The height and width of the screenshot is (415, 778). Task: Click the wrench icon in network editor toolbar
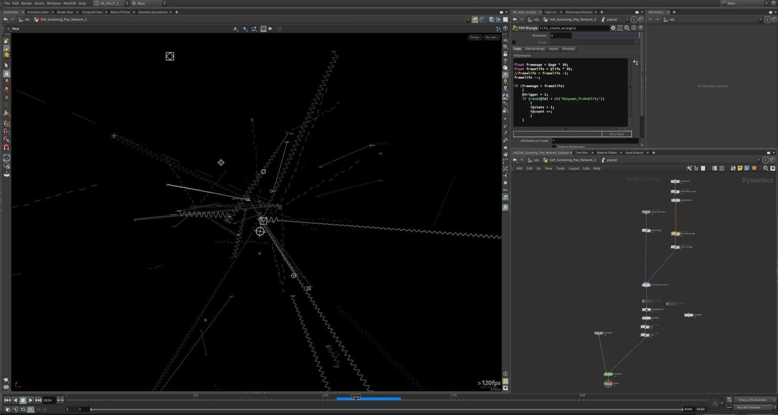coord(689,168)
